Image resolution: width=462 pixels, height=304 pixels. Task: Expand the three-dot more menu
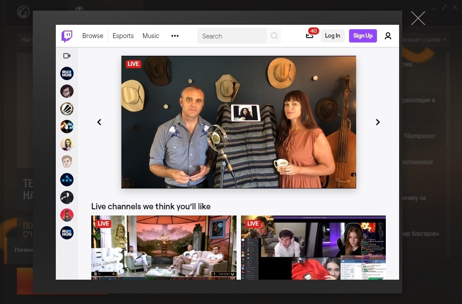tap(175, 36)
